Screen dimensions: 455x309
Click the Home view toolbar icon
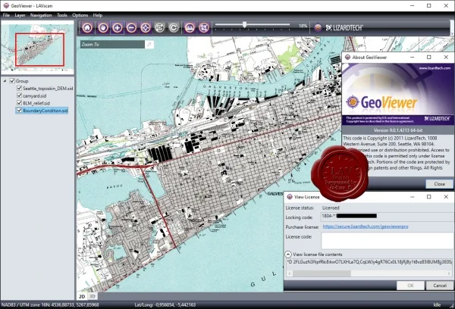87,28
